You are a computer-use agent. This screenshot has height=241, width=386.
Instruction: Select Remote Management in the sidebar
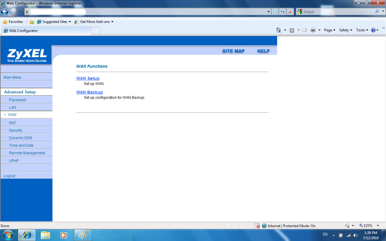pyautogui.click(x=27, y=153)
